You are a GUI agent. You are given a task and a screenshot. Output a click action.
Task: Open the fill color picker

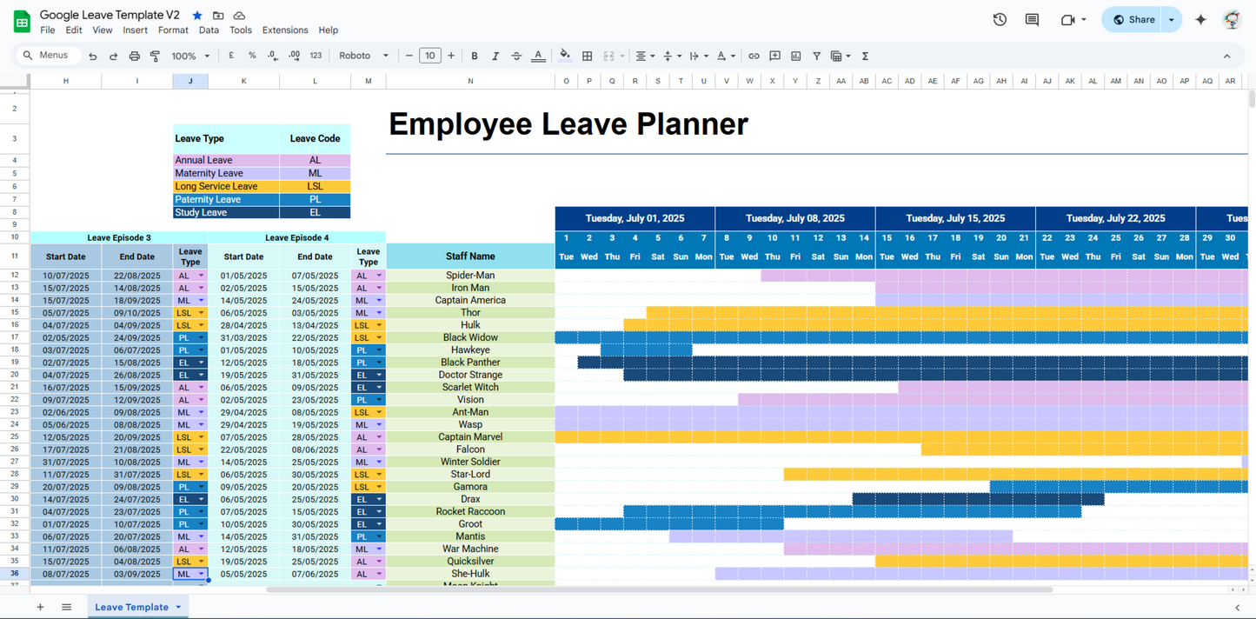(x=565, y=56)
